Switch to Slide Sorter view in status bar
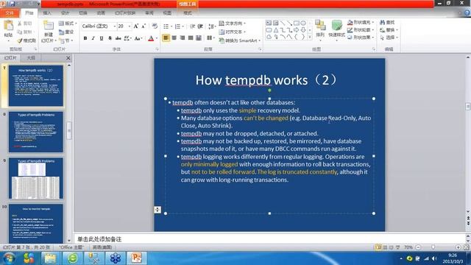471x265 pixels. (x=385, y=247)
